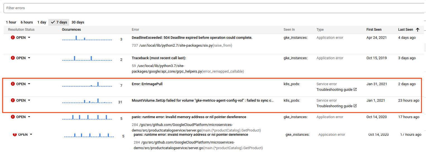Click the red error icon for DeadlineExceeded row
Image resolution: width=426 pixels, height=155 pixels.
pyautogui.click(x=13, y=38)
